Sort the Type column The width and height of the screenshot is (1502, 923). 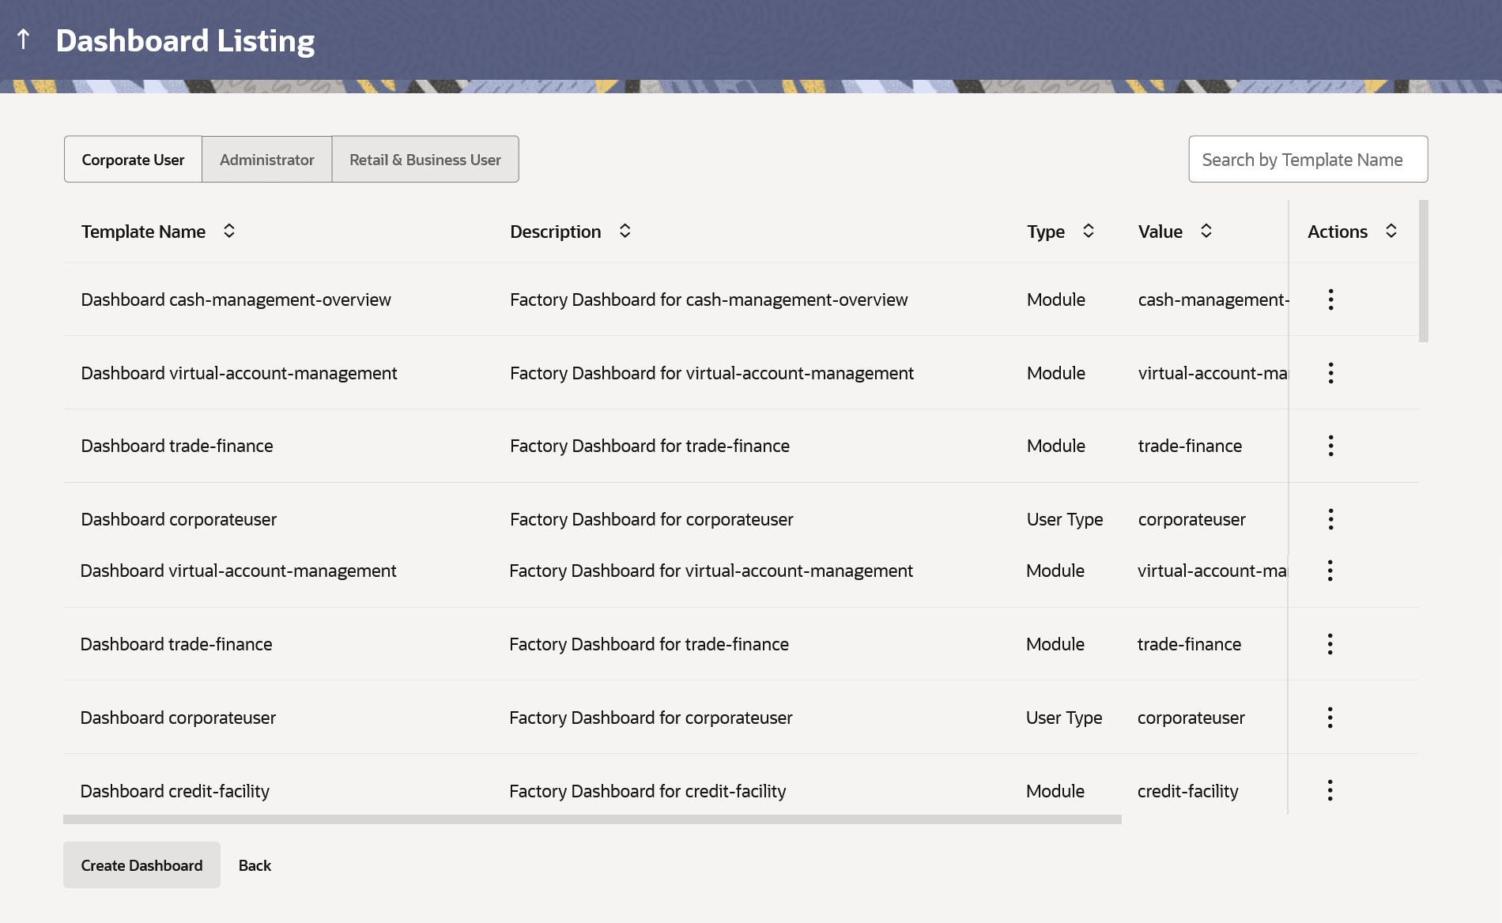tap(1089, 231)
